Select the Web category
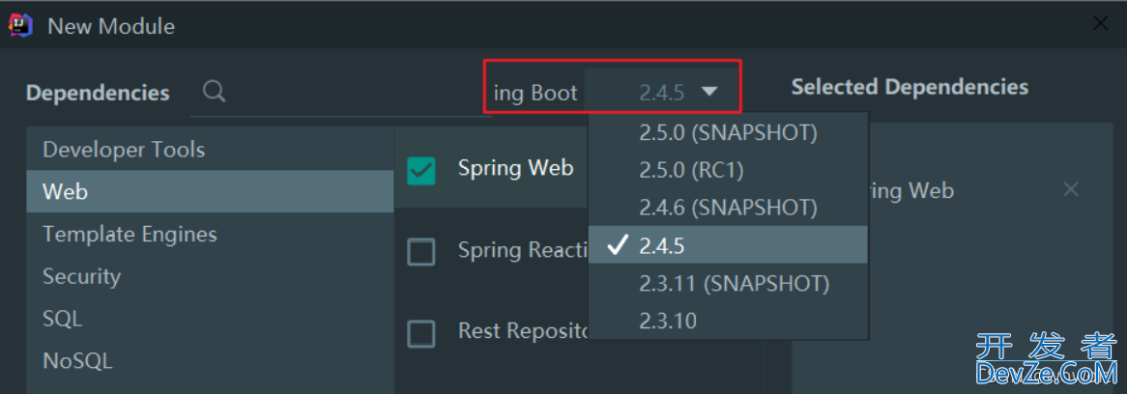Viewport: 1127px width, 394px height. pos(210,191)
